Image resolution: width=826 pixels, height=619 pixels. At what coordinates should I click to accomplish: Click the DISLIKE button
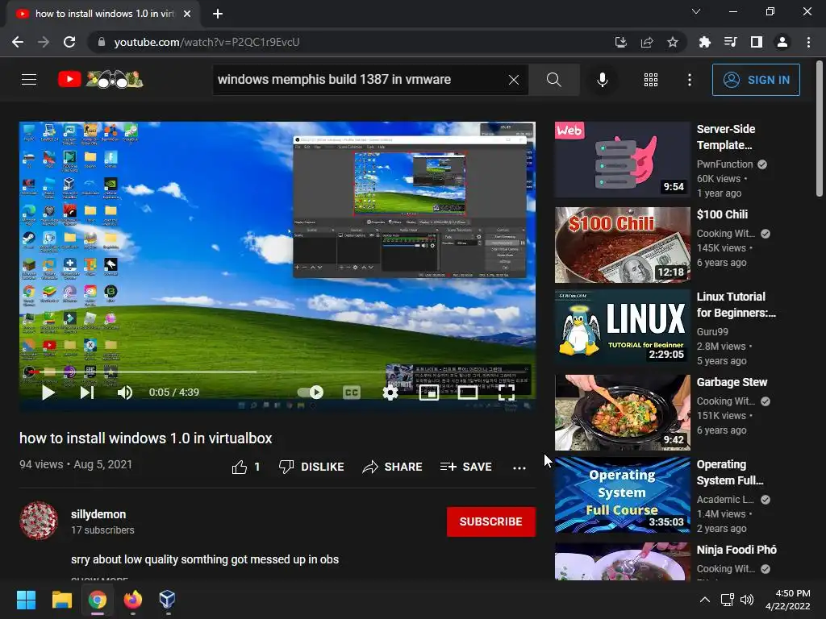coord(311,467)
